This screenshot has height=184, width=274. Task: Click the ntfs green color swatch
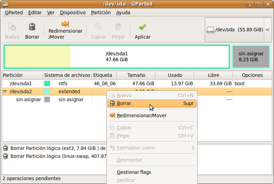tap(47, 84)
